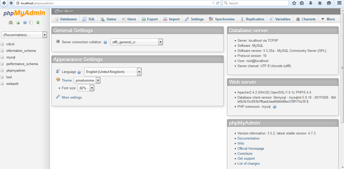Click the phpmyadmin database icon
The width and height of the screenshot is (344, 169).
(x=2, y=70)
